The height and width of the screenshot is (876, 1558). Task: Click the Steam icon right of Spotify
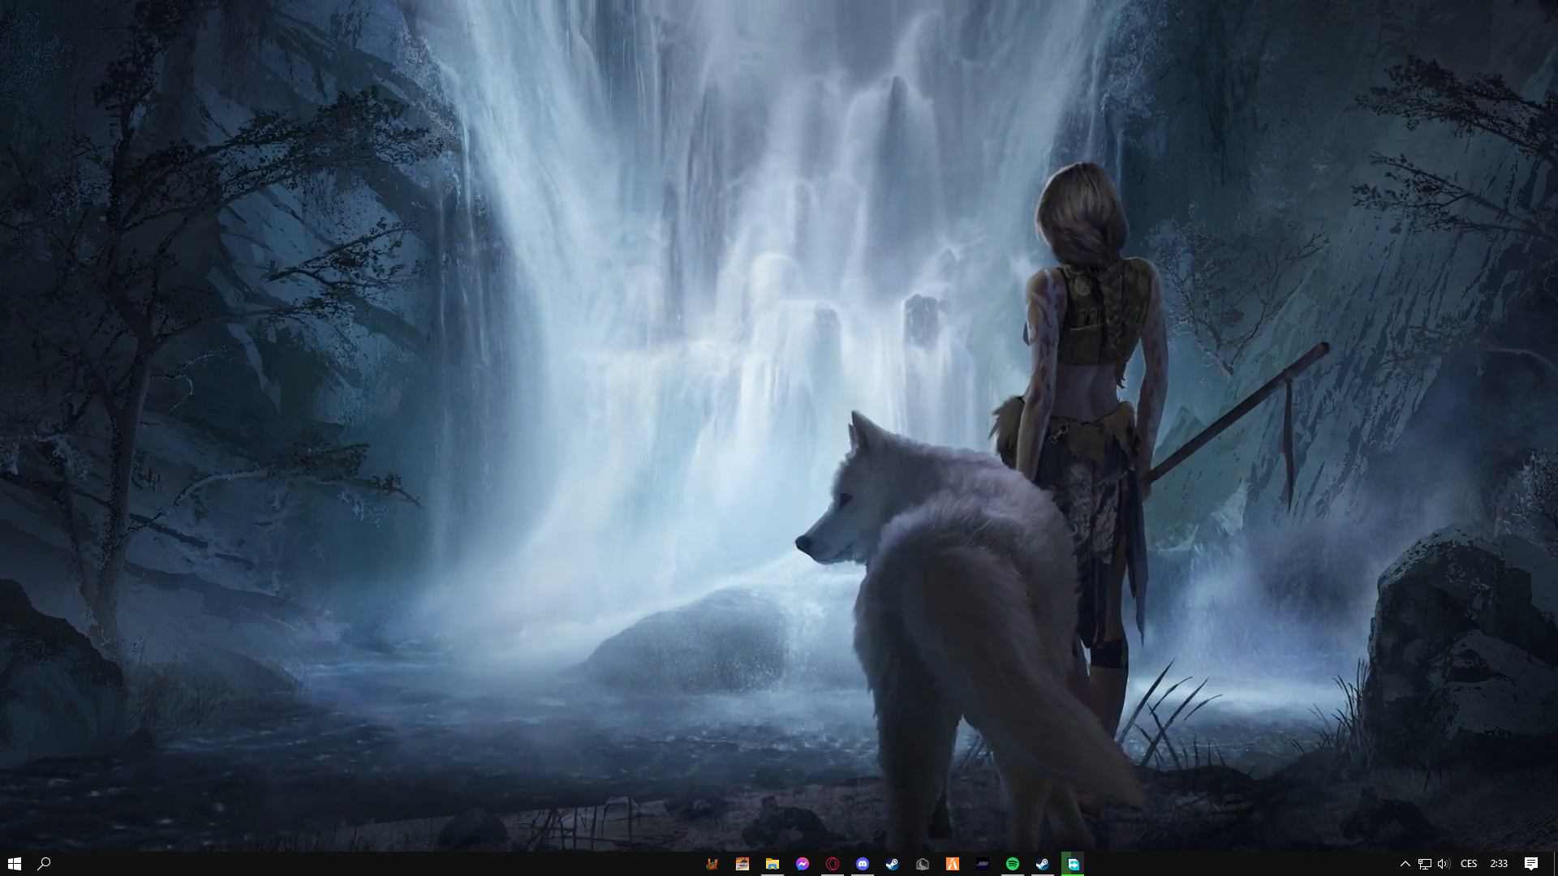pos(1043,864)
